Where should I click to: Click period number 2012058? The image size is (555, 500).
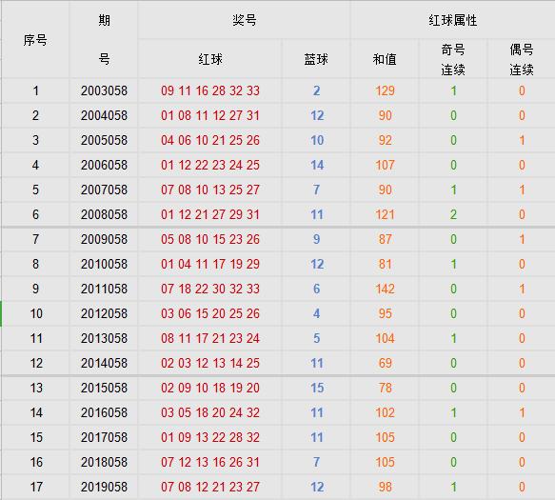pyautogui.click(x=104, y=313)
